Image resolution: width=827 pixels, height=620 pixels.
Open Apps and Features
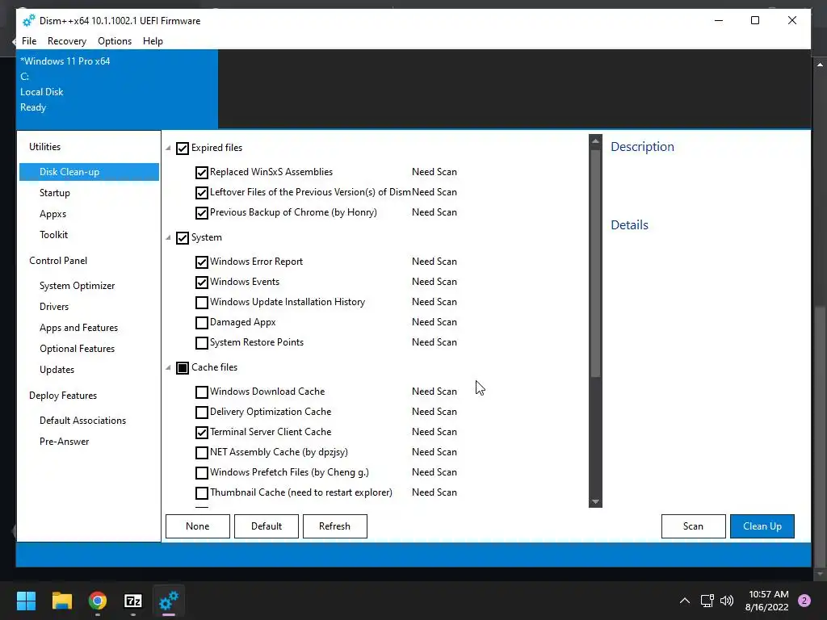click(78, 328)
